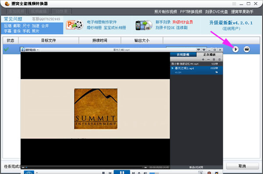The image size is (263, 174).
Task: Open the eject/open file button in the player
Action: tap(139, 173)
